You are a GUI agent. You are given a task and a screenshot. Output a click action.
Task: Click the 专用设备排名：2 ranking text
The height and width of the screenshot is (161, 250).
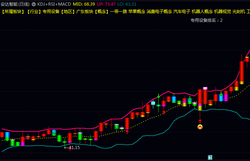[x=206, y=20]
